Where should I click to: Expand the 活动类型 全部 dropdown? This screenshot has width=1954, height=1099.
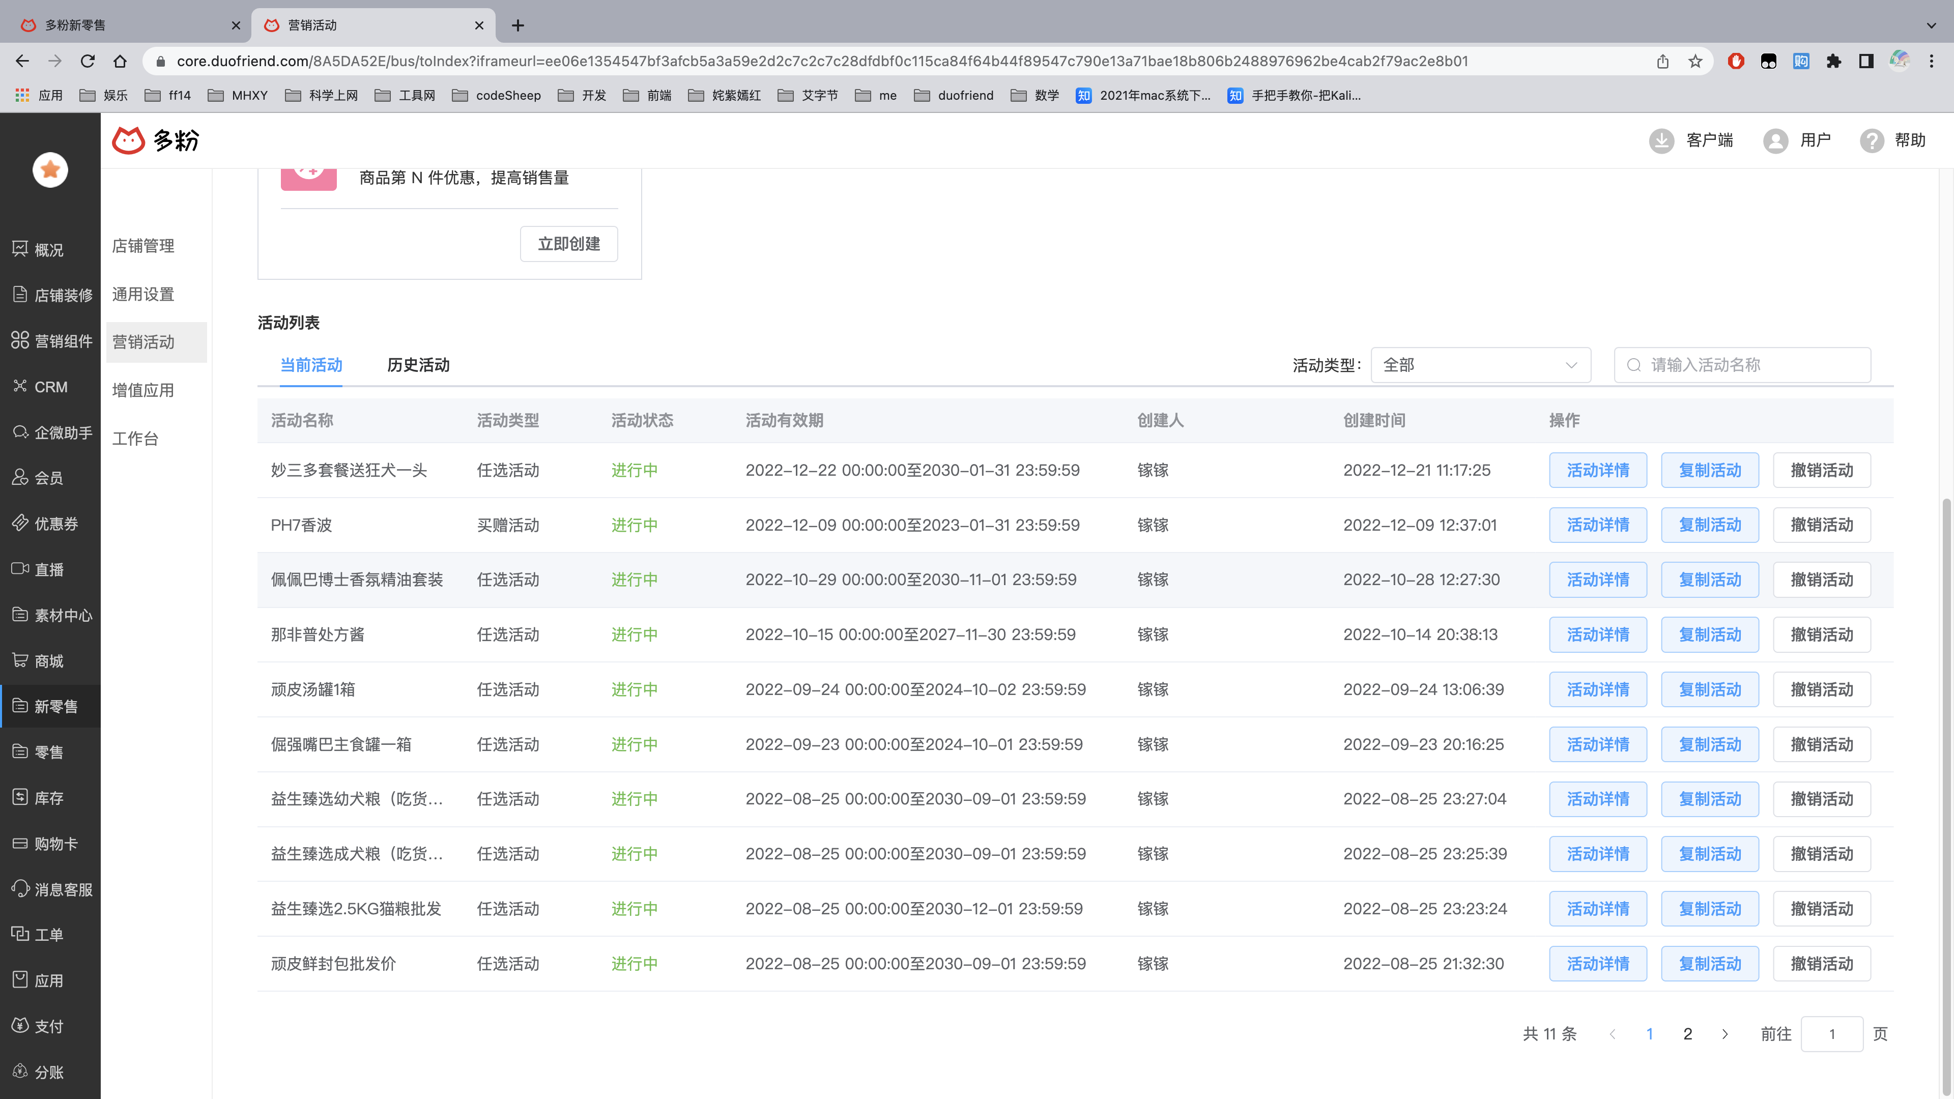[x=1480, y=365]
